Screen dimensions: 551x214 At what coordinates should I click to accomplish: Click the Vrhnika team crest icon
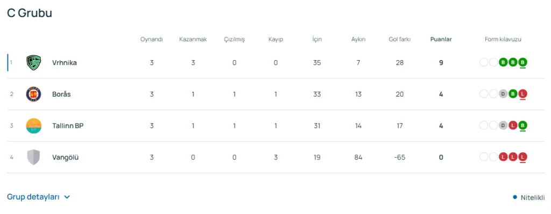[34, 63]
